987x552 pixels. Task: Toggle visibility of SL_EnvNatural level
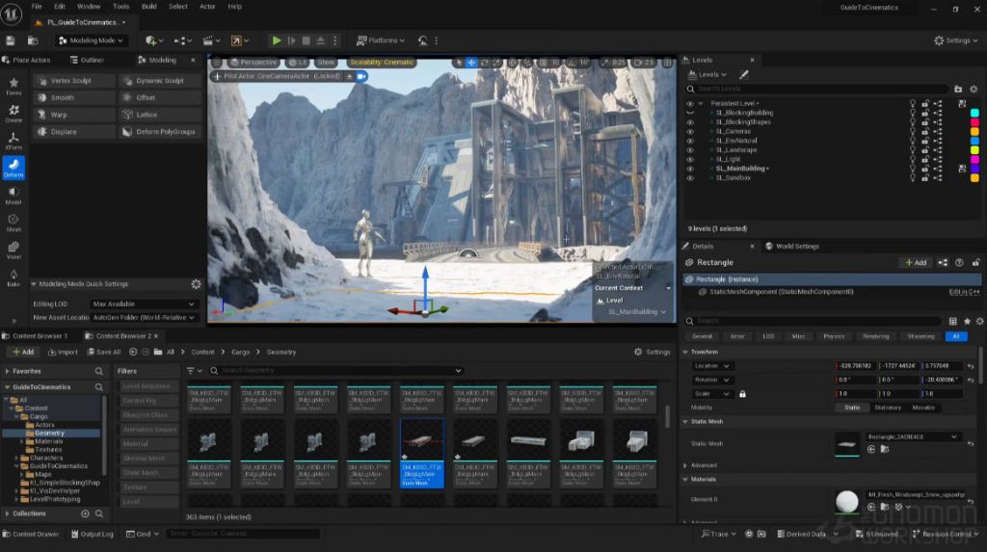(690, 141)
